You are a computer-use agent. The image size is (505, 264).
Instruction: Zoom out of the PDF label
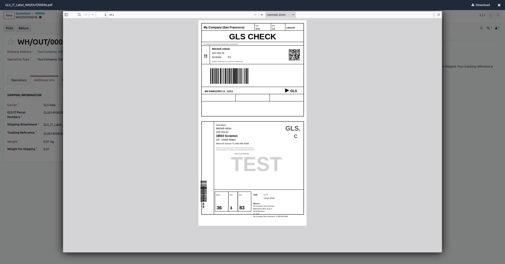255,15
